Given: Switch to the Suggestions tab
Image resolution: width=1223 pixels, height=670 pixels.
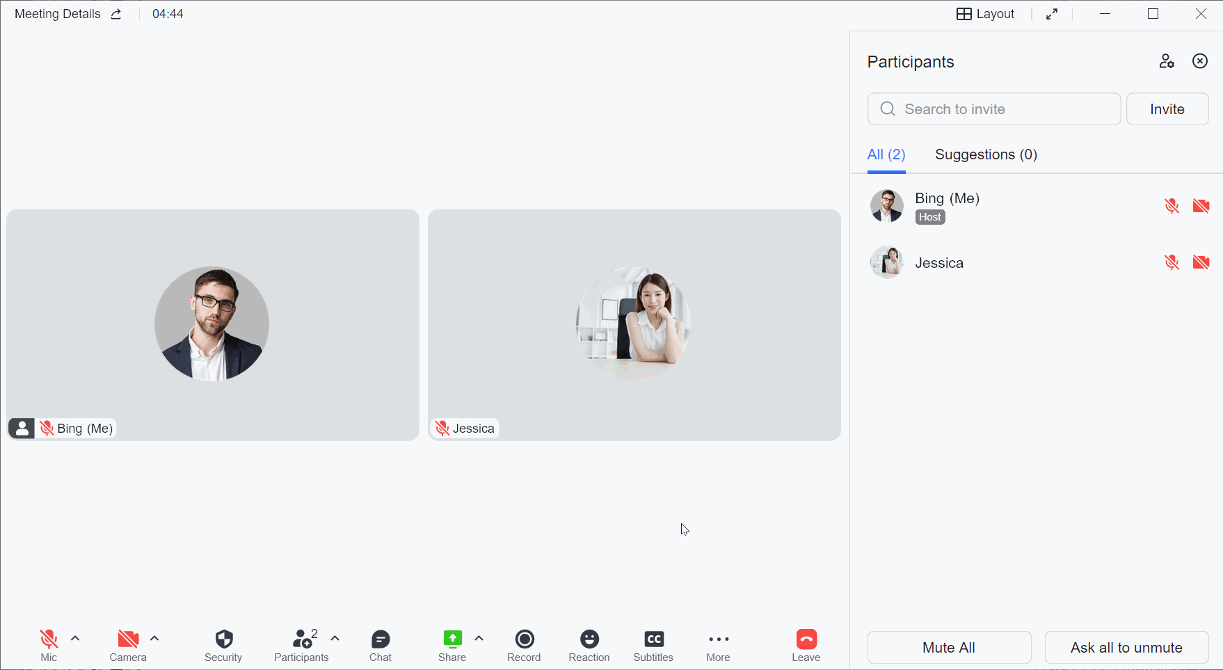Looking at the screenshot, I should 985,154.
